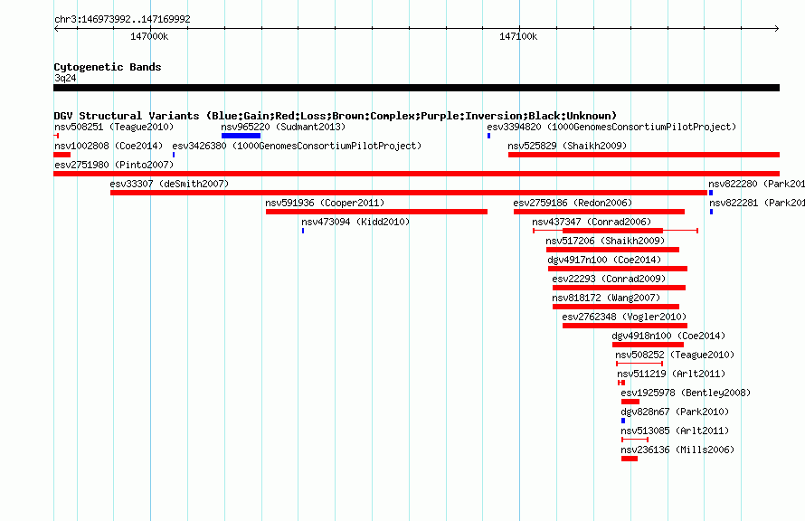Select the blue nsv965220 gain bar
The height and width of the screenshot is (521, 805).
pyautogui.click(x=241, y=136)
